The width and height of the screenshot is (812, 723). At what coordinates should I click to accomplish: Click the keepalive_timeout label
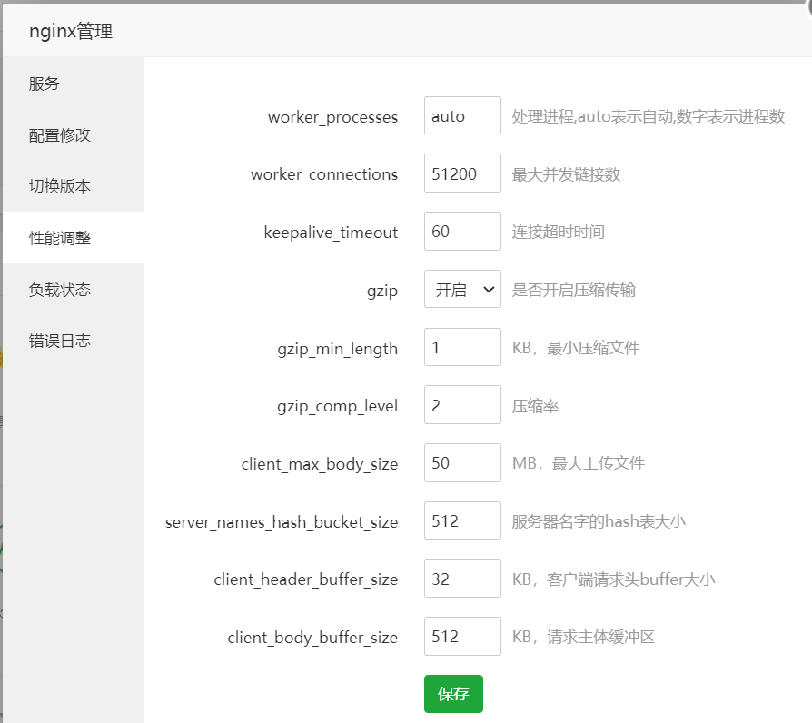point(331,233)
